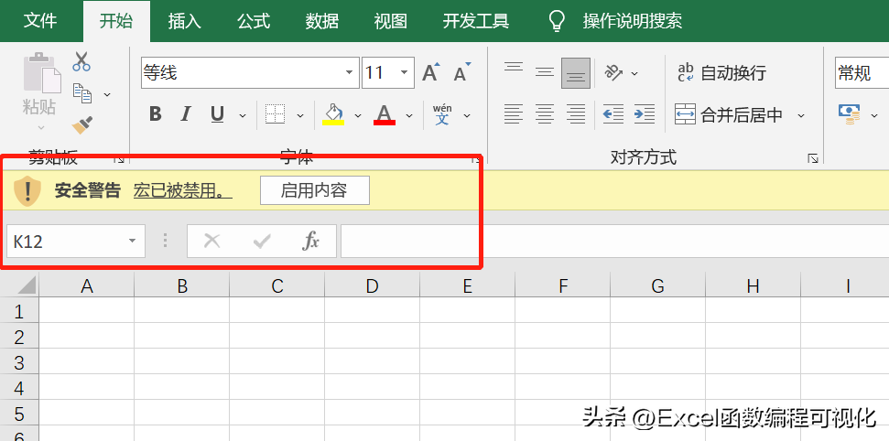Apply cell borders icon
The width and height of the screenshot is (889, 441).
point(275,114)
